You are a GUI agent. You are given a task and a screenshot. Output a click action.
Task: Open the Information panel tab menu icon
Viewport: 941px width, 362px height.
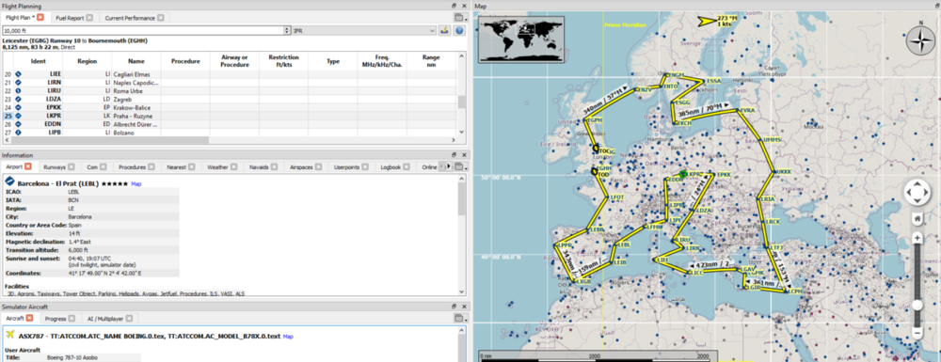(x=460, y=166)
